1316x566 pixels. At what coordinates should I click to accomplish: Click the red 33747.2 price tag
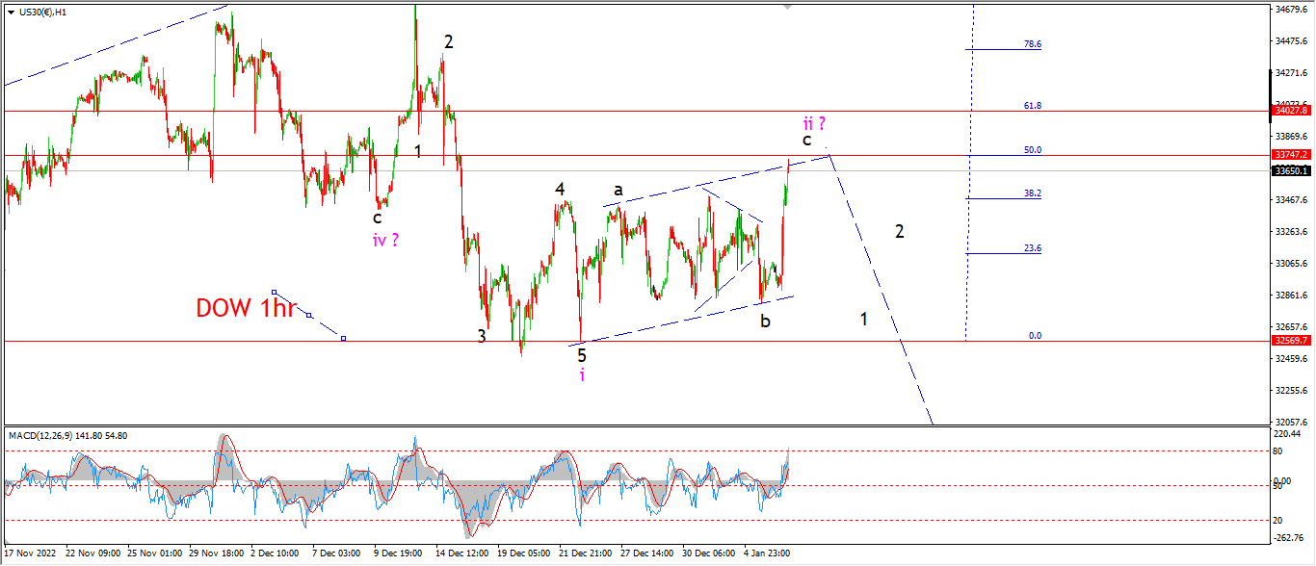coord(1289,155)
